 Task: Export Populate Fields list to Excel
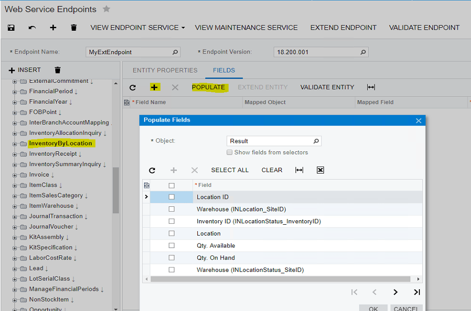[320, 170]
